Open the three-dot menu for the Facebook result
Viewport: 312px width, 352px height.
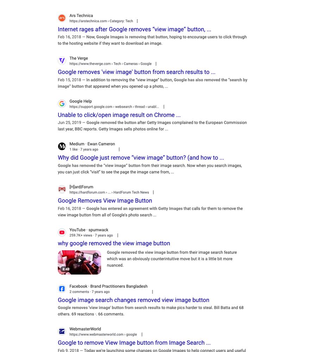[x=153, y=292]
